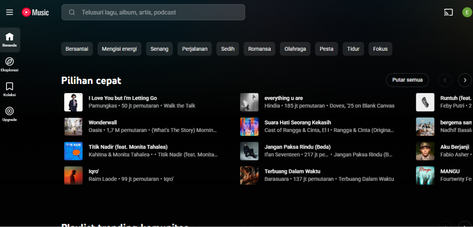This screenshot has width=473, height=227.
Task: Open the Ifan Seventeen artist link
Action: tap(282, 155)
